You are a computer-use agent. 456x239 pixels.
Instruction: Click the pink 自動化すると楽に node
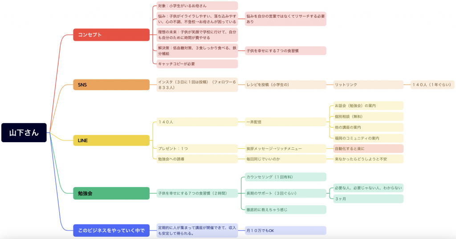(368, 148)
